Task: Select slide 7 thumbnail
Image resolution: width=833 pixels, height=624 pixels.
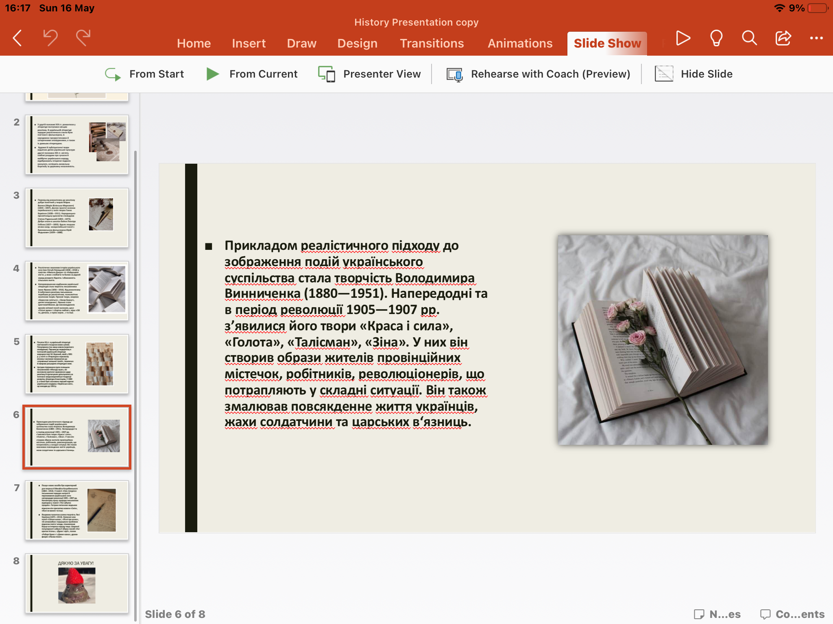Action: [x=77, y=510]
